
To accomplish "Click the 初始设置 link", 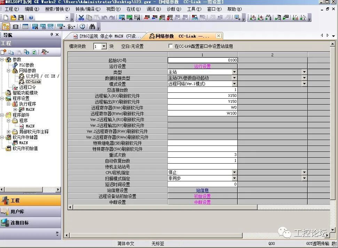I will (202, 196).
